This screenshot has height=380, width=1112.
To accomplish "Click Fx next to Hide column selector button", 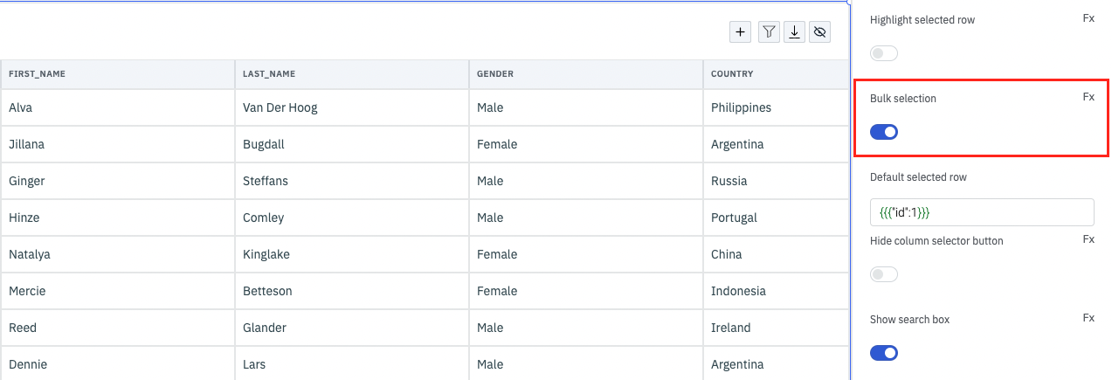I will pyautogui.click(x=1088, y=238).
